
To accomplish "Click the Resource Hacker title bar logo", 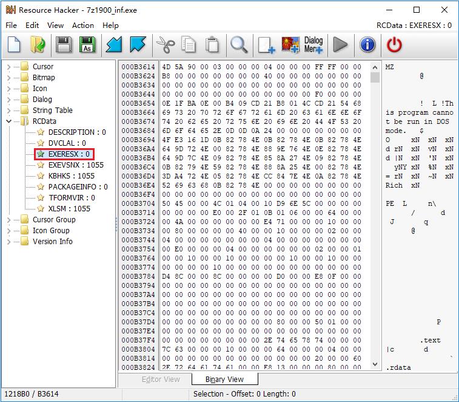I will [10, 10].
